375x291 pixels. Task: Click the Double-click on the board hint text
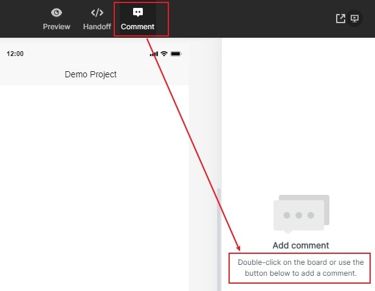pos(301,268)
